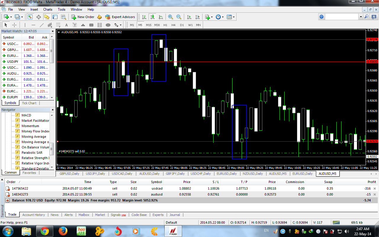Select the crosshair tool
The height and width of the screenshot is (237, 379).
tap(14, 25)
